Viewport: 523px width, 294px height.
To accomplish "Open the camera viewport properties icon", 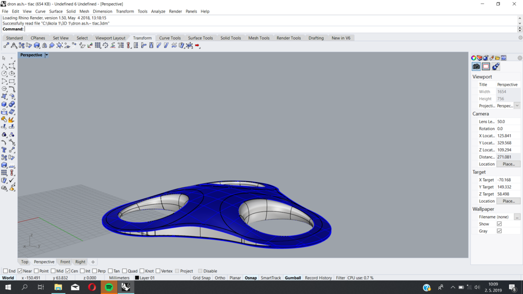I will (476, 67).
